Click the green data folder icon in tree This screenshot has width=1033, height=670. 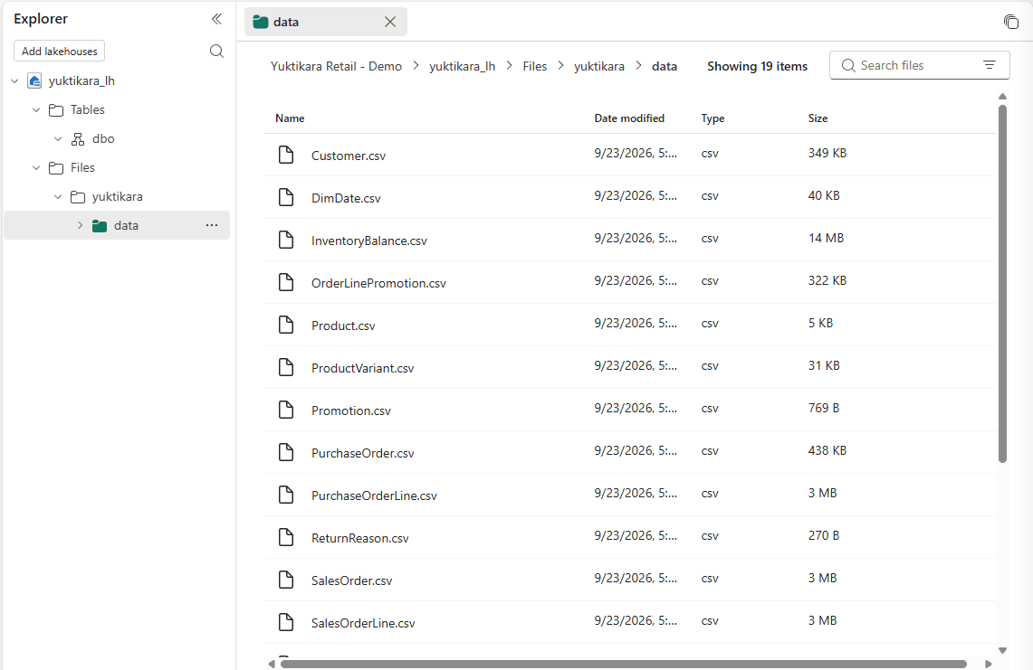click(x=100, y=226)
